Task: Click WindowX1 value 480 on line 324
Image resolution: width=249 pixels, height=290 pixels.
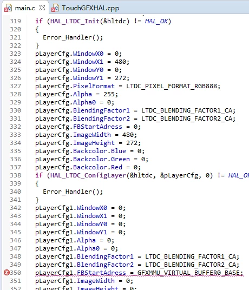Action: [120, 62]
